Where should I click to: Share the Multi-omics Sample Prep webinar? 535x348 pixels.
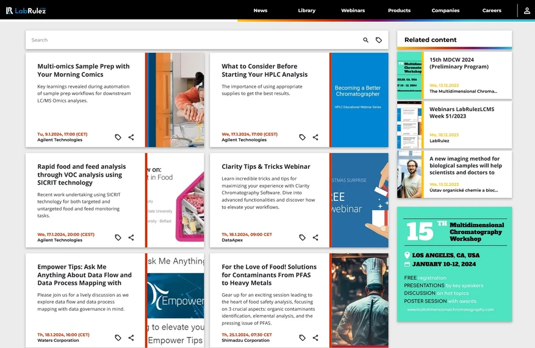pyautogui.click(x=131, y=137)
